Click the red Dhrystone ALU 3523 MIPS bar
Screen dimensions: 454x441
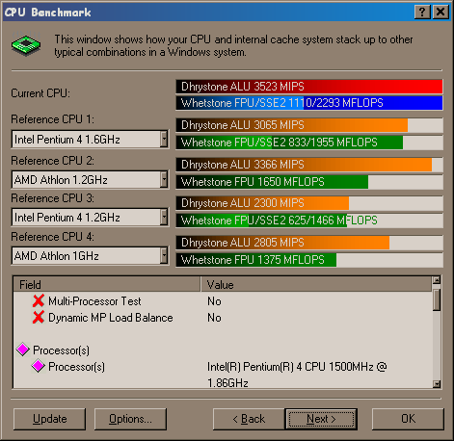[x=309, y=87]
